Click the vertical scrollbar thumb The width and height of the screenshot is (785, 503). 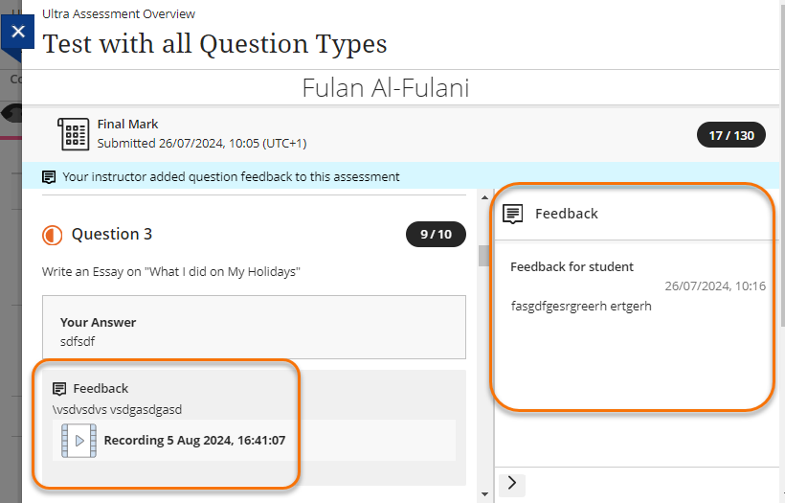pyautogui.click(x=483, y=255)
